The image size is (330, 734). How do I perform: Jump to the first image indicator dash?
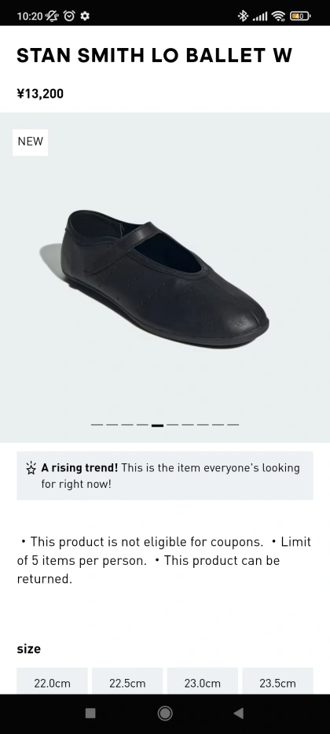point(97,425)
